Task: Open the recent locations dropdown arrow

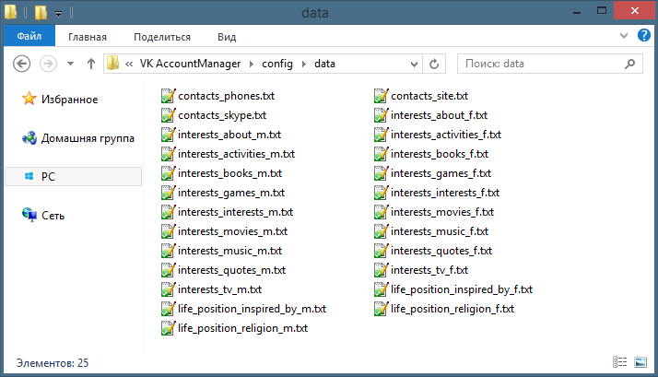Action: (70, 64)
